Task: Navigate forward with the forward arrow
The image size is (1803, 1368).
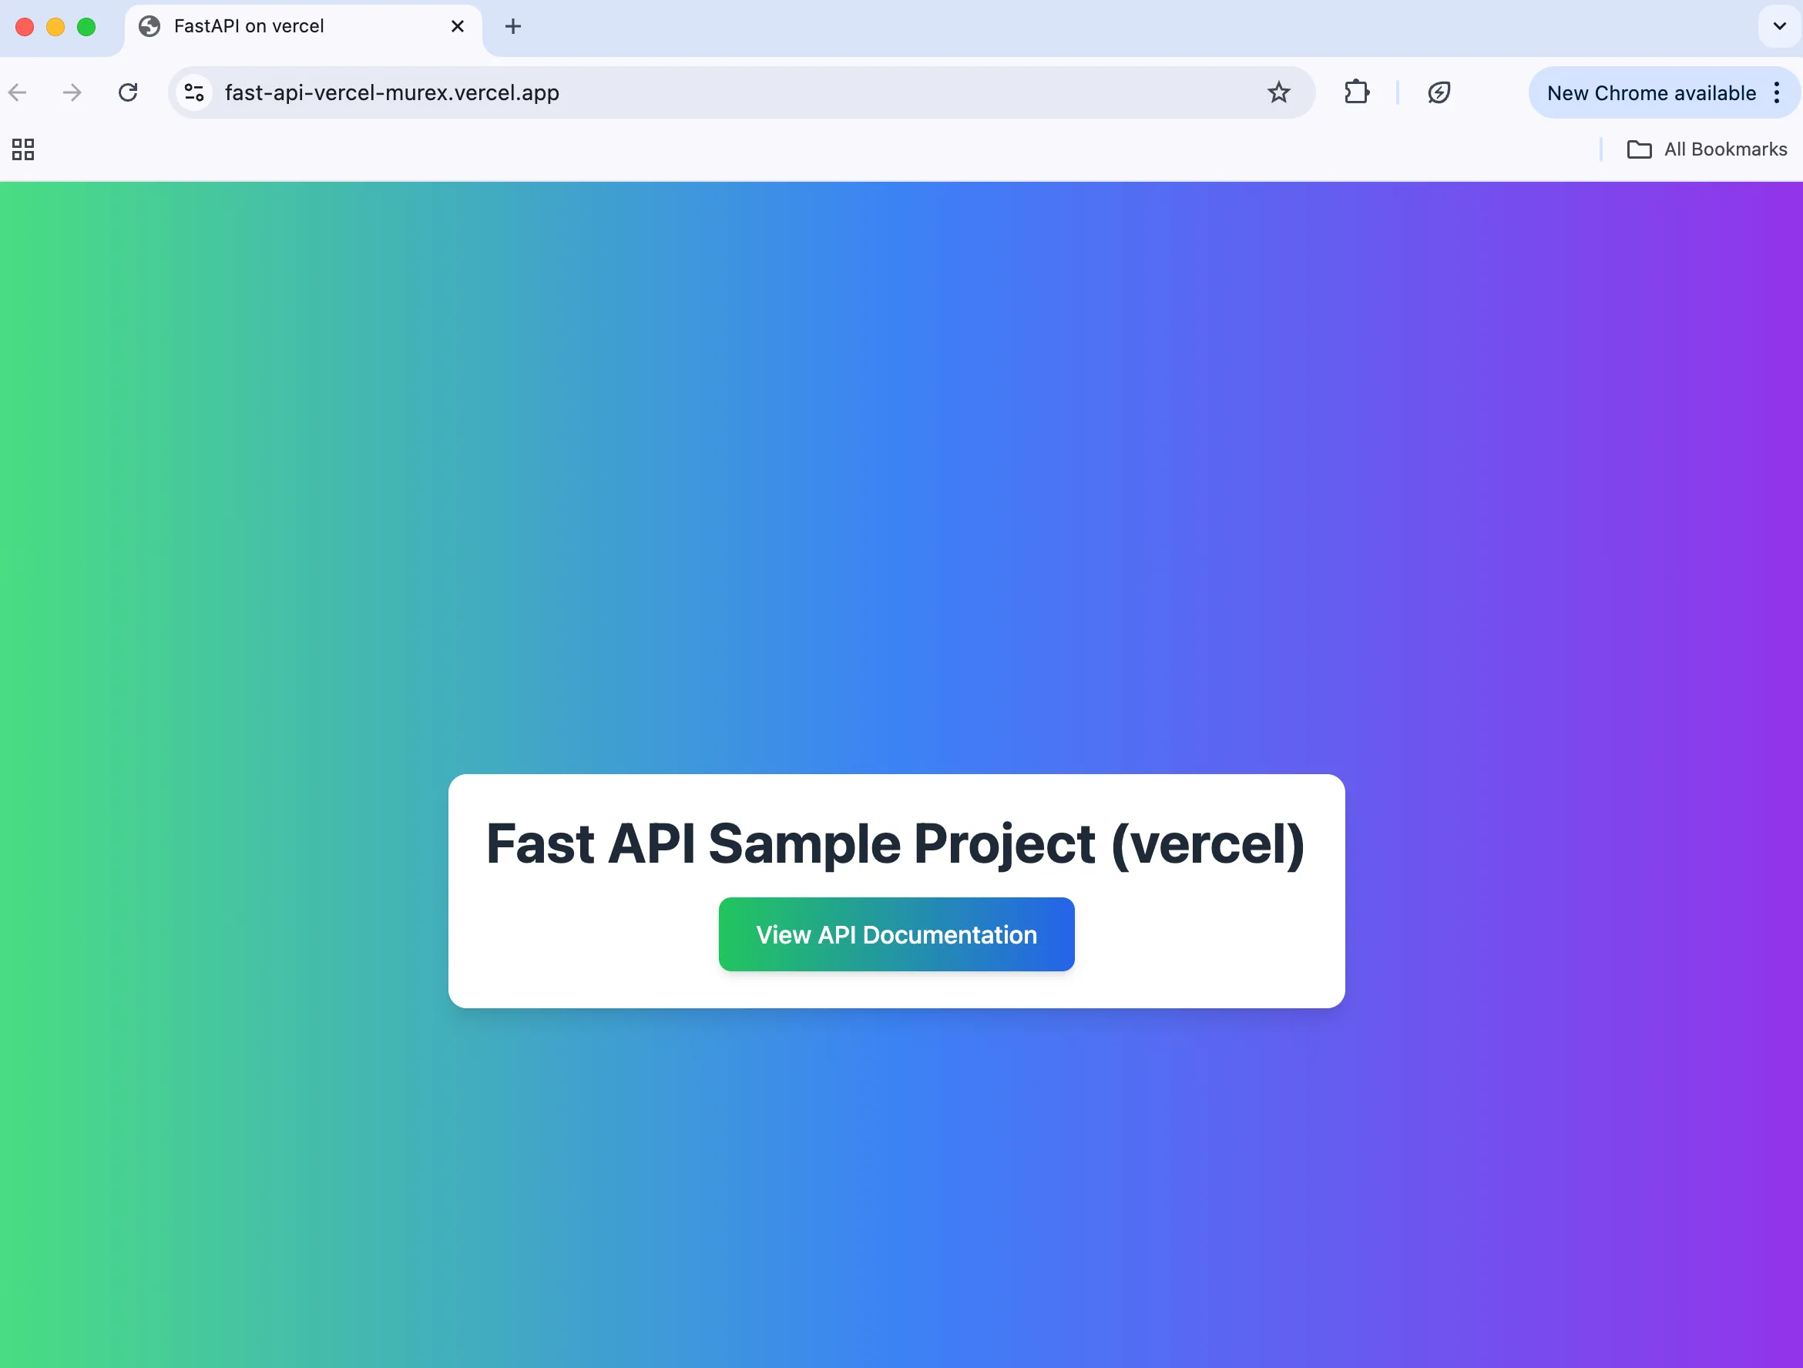Action: pyautogui.click(x=71, y=92)
